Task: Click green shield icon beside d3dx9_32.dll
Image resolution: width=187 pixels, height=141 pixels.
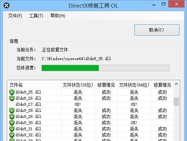Action: click(12, 135)
